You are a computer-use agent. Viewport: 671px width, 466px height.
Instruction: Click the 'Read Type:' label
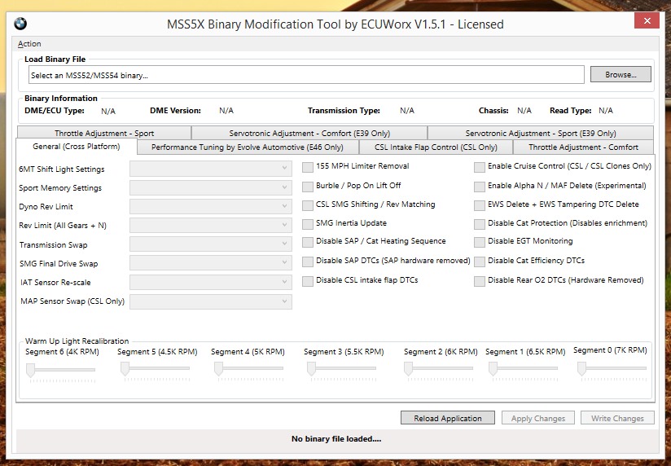point(571,111)
